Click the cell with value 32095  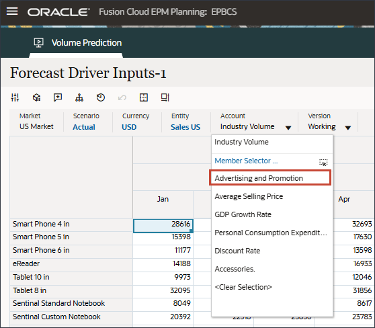(163, 292)
